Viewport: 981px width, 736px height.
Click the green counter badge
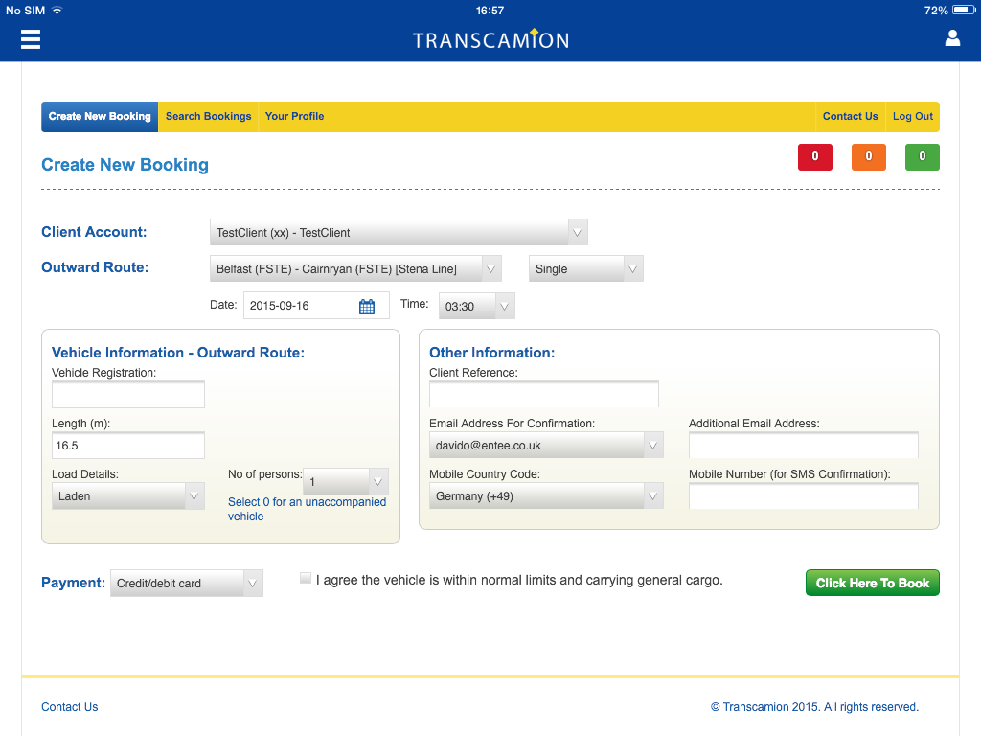923,156
